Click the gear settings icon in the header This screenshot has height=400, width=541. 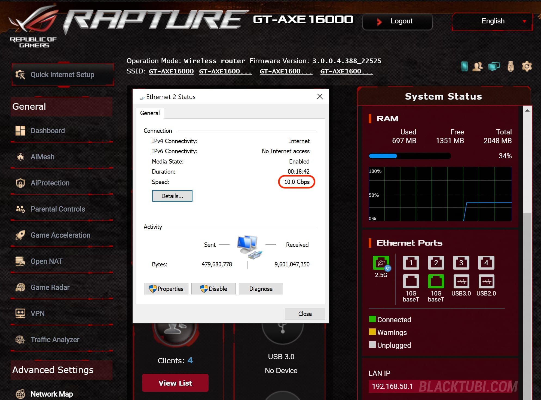pos(527,66)
